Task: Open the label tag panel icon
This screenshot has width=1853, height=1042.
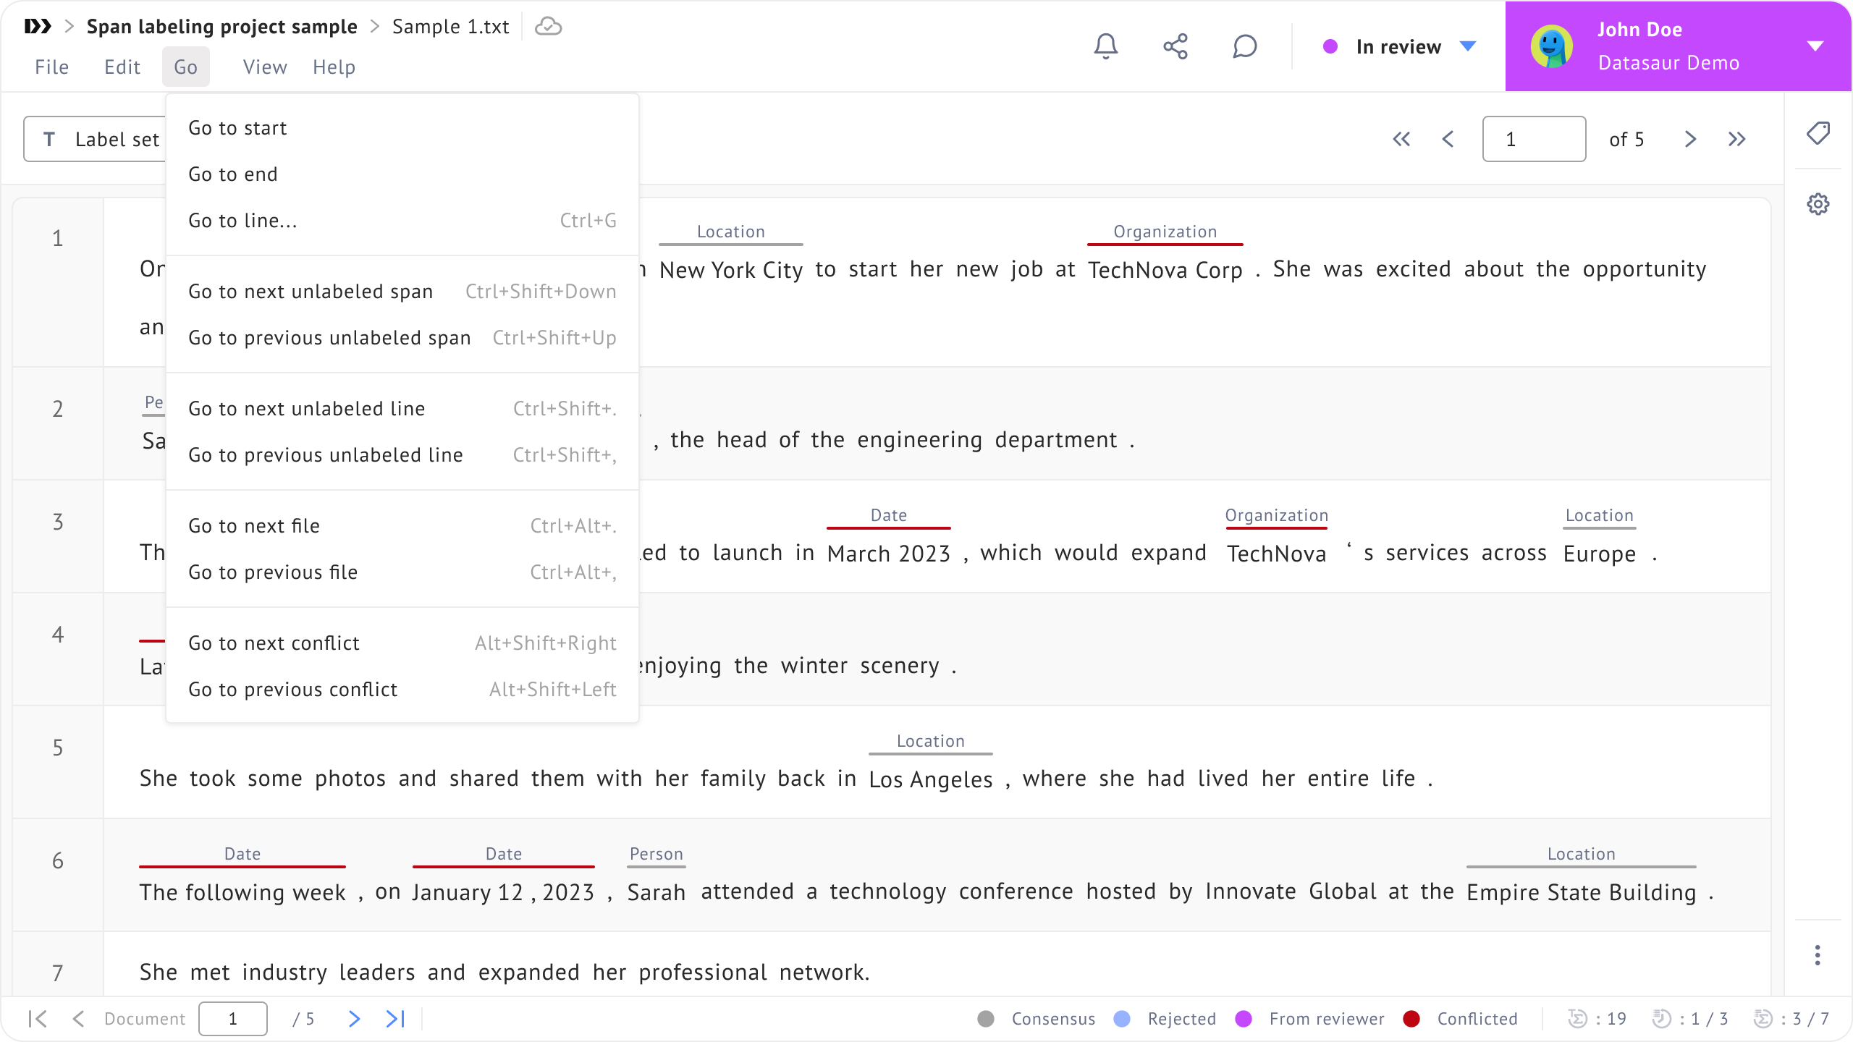Action: 1818,133
